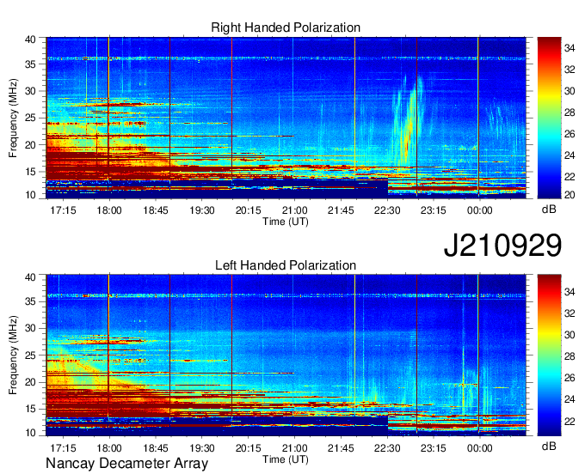
Task: Click the right-handed polarization spectrogram image
Action: 286,118
